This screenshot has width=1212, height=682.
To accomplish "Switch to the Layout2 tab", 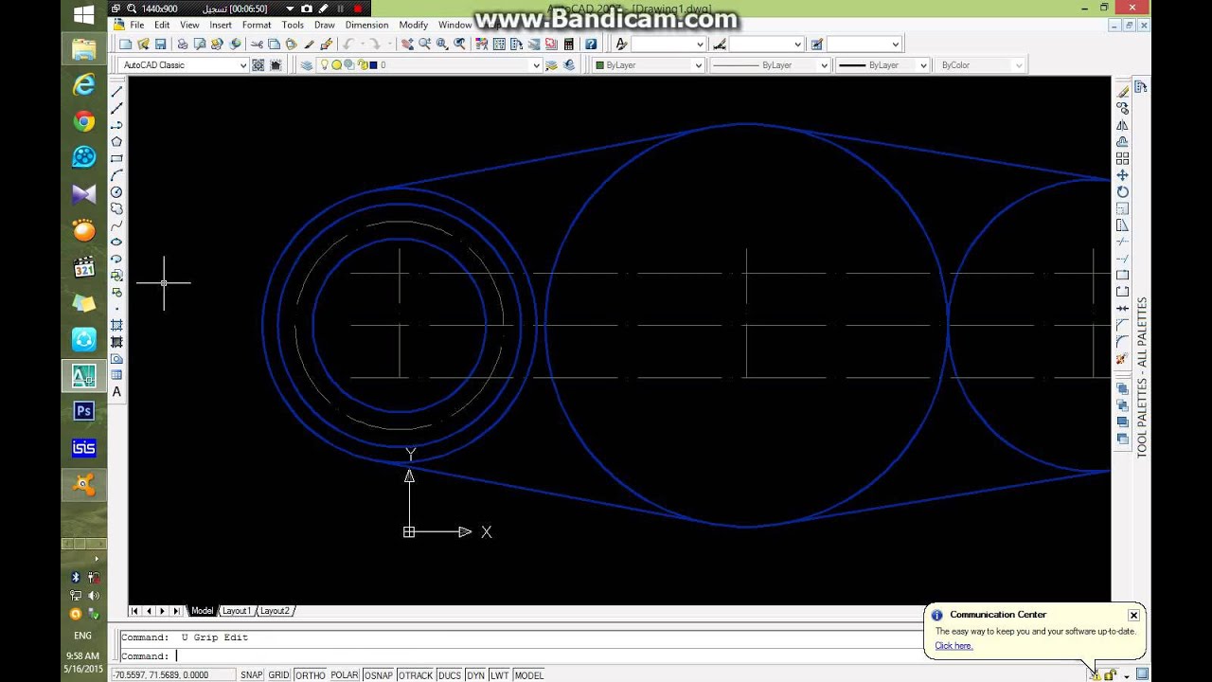I will tap(275, 611).
